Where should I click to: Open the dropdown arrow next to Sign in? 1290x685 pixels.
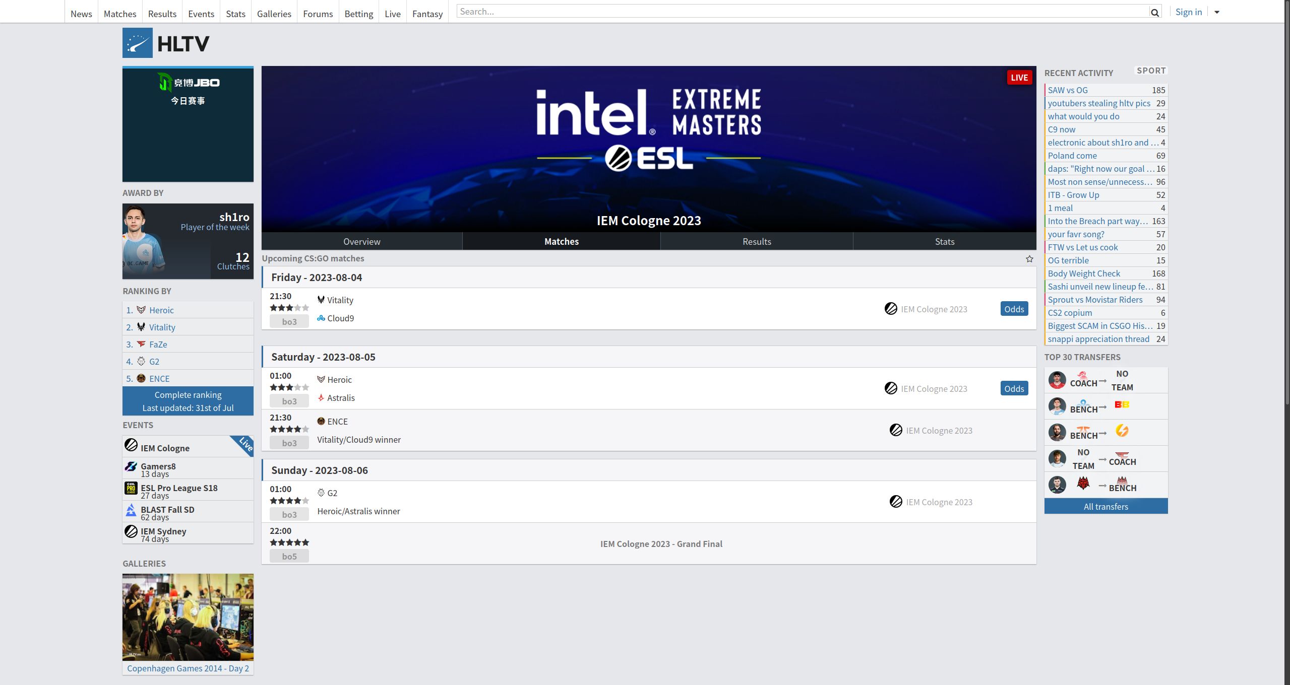(x=1216, y=12)
